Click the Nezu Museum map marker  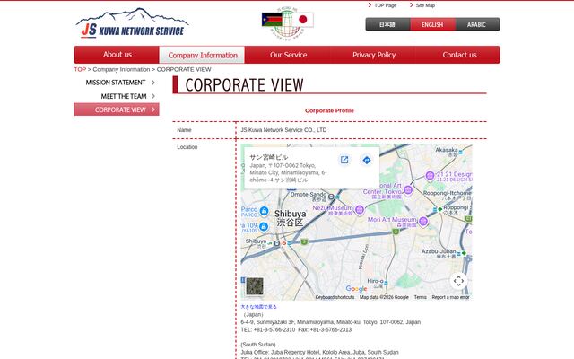(x=360, y=210)
